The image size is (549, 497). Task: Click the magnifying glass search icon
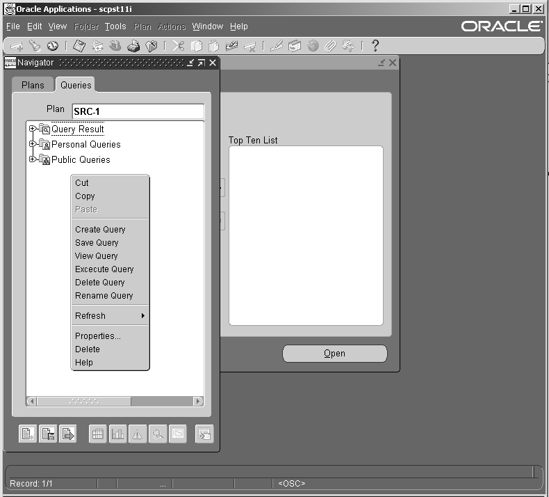[x=158, y=434]
